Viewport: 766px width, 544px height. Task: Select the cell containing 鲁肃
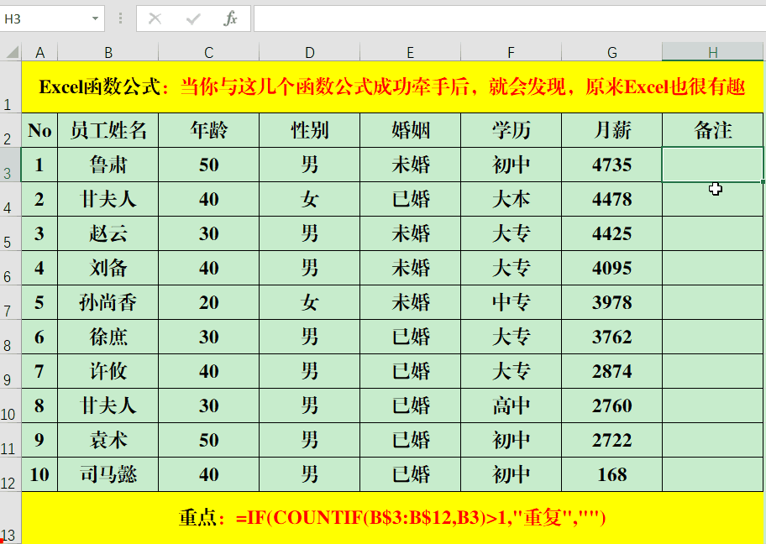[x=108, y=165]
